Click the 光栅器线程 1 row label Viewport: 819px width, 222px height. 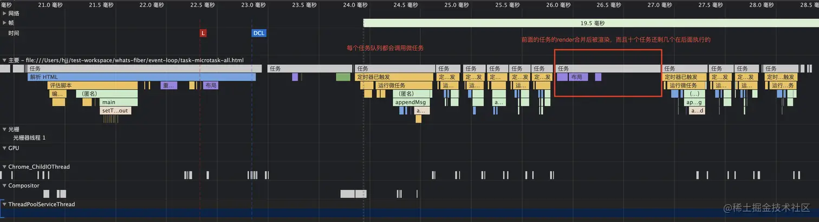coord(30,138)
